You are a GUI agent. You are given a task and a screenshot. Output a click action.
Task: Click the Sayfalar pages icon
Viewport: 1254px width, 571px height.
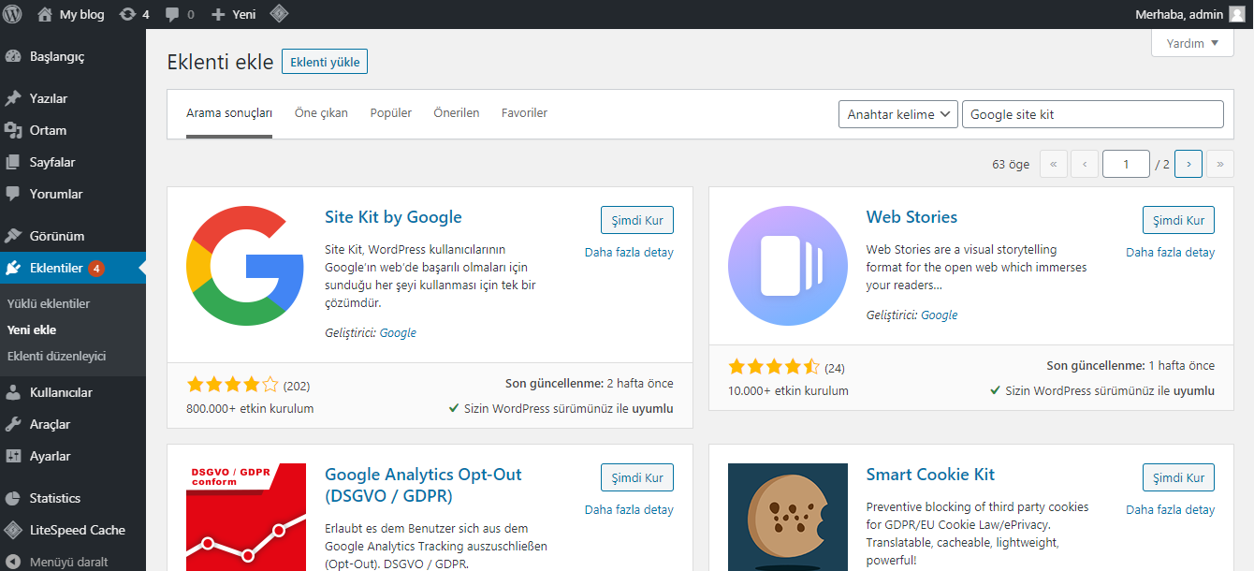pos(13,162)
